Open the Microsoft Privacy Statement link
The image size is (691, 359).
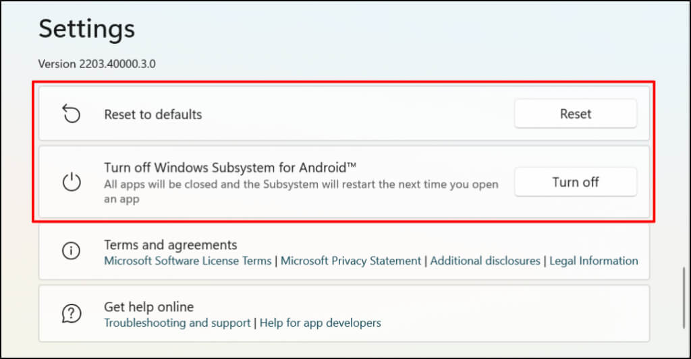(351, 261)
